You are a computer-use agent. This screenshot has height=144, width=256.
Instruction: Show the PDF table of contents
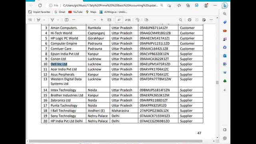click(30, 20)
